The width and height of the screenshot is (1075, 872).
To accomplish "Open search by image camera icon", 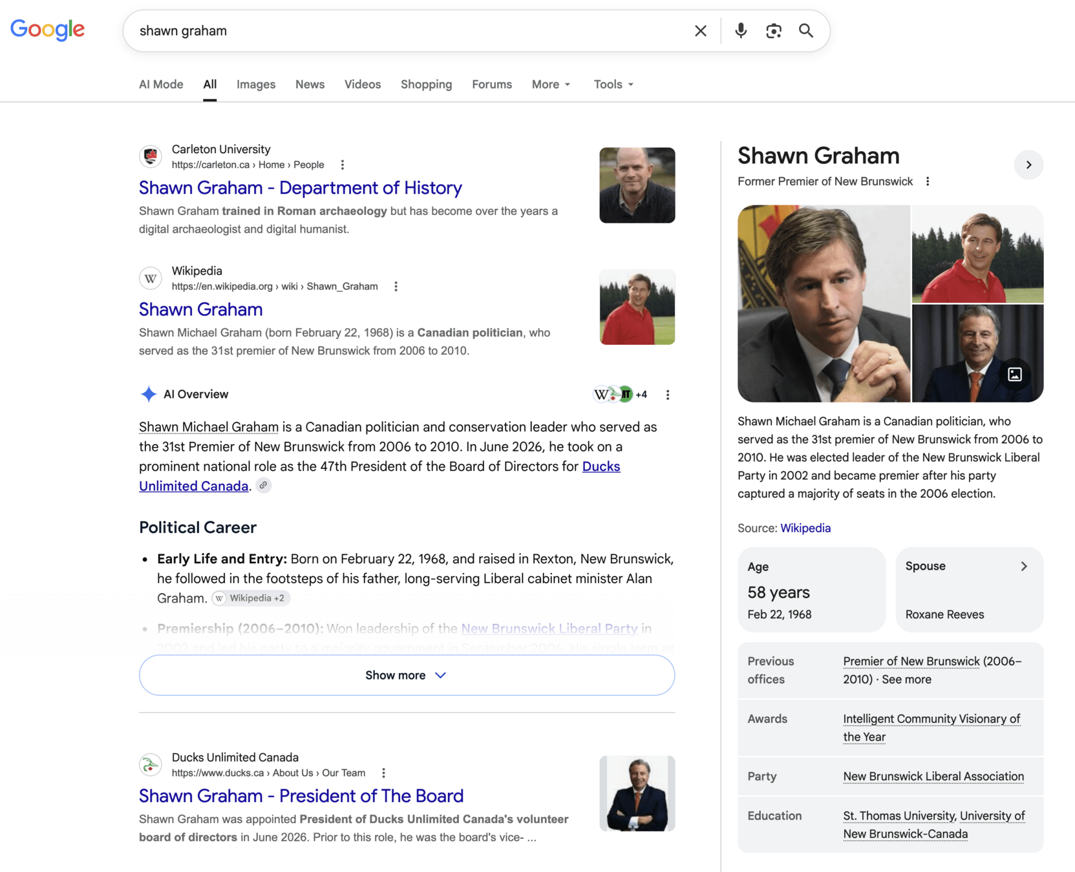I will coord(774,31).
